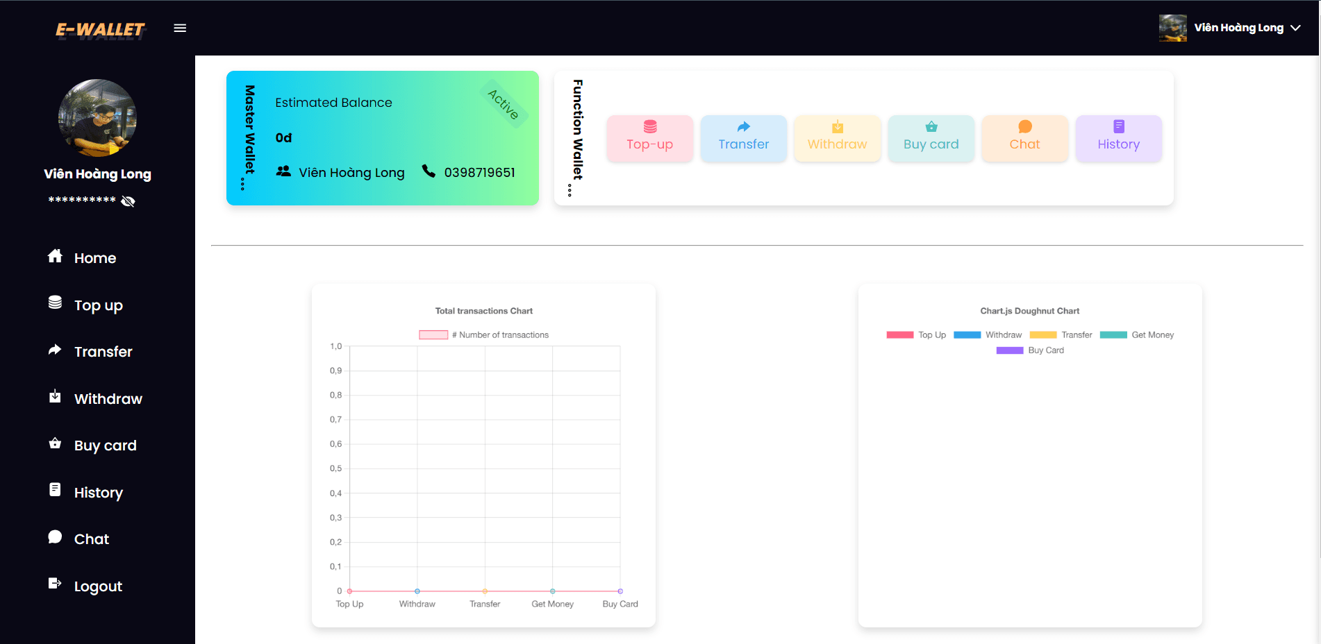Toggle Get Money teal legend swatch
The image size is (1321, 644).
(x=1113, y=334)
